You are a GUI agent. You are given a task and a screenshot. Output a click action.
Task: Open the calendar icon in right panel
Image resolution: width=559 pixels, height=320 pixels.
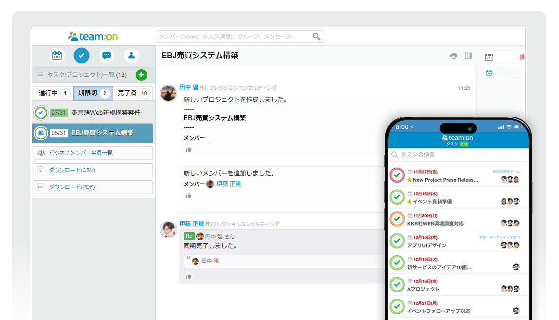489,57
